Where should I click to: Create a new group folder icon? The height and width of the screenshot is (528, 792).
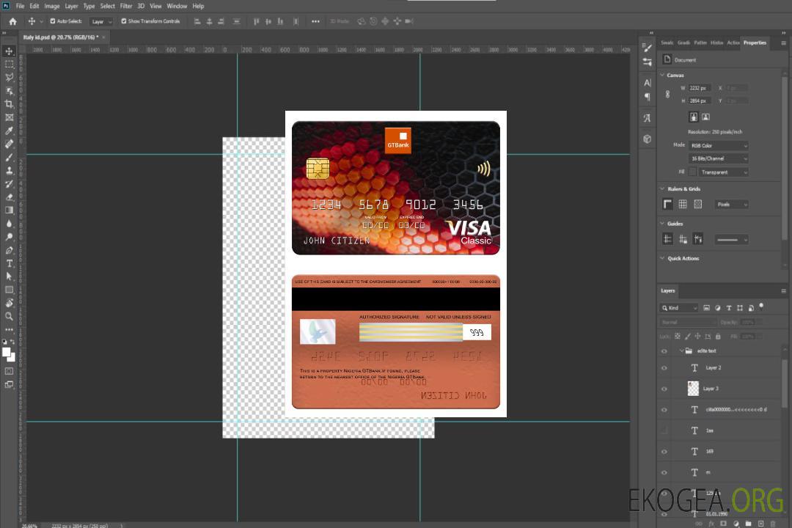[749, 524]
